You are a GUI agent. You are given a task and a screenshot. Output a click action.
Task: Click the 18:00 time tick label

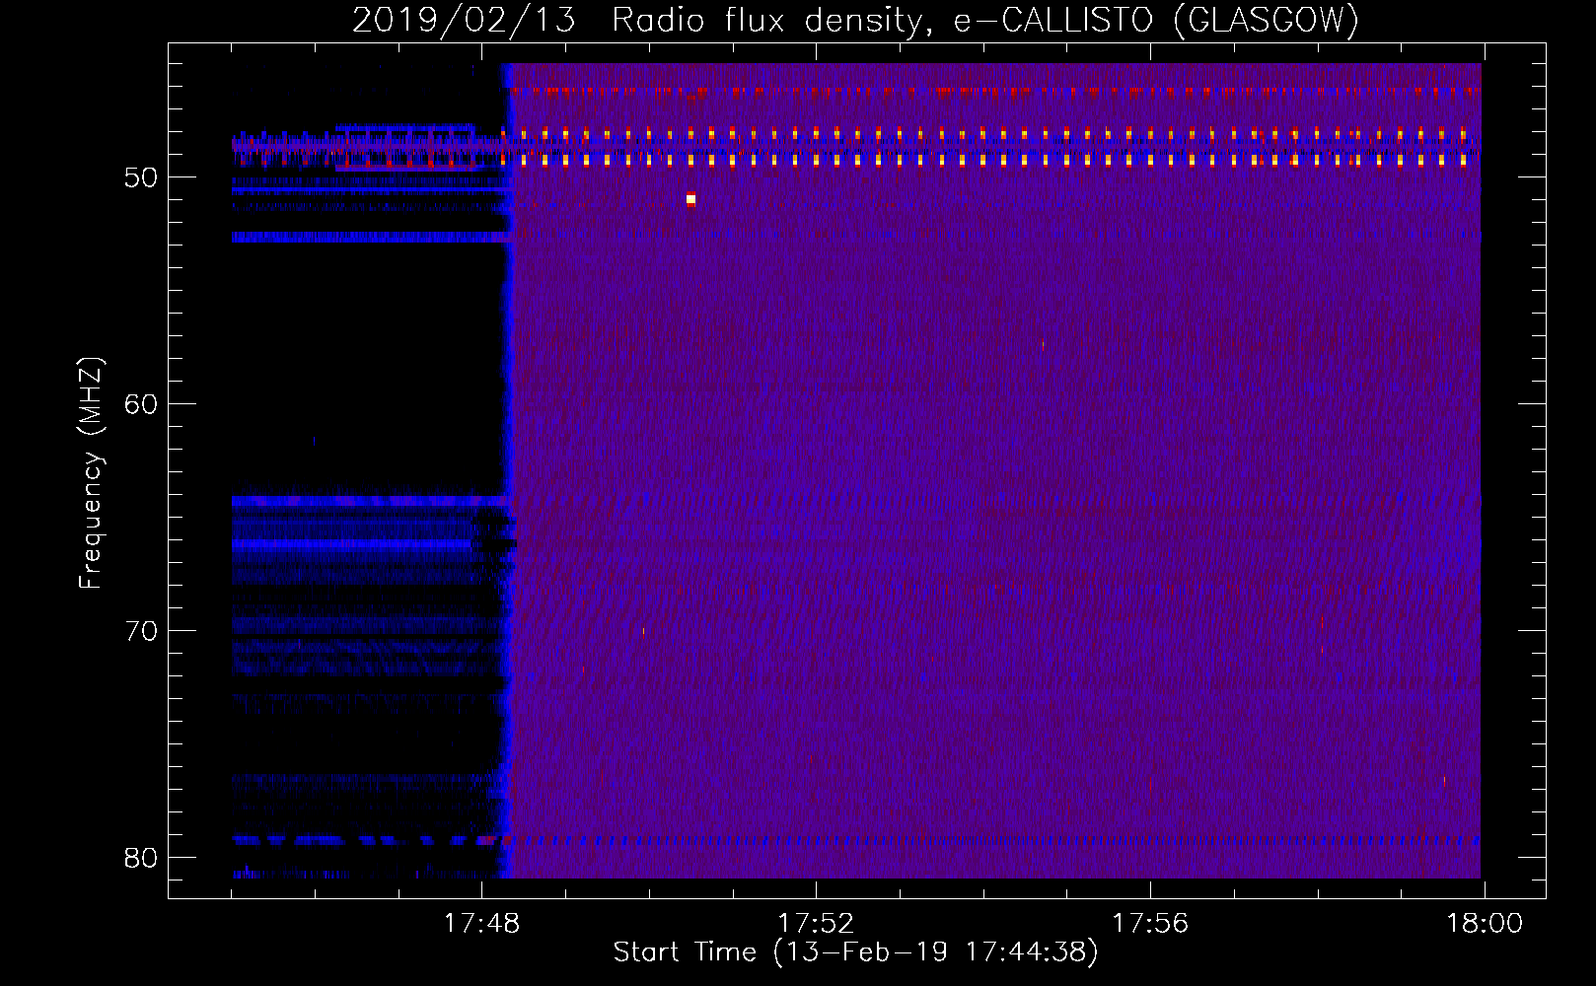pos(1485,924)
